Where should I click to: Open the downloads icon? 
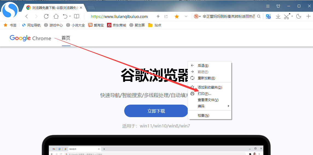pos(278,17)
